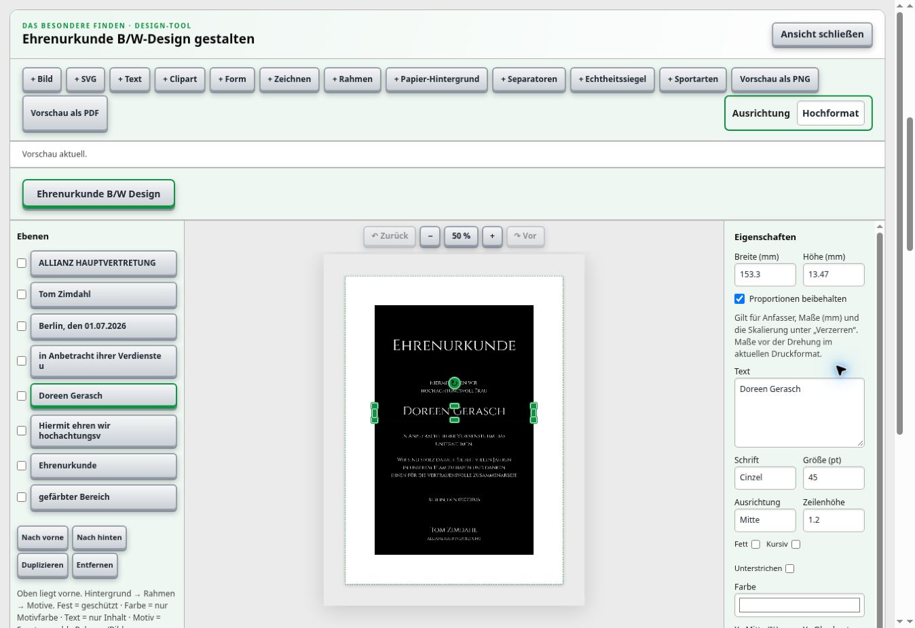Open the Schrift dropdown showing Cinzel
This screenshot has height=628, width=915.
765,478
